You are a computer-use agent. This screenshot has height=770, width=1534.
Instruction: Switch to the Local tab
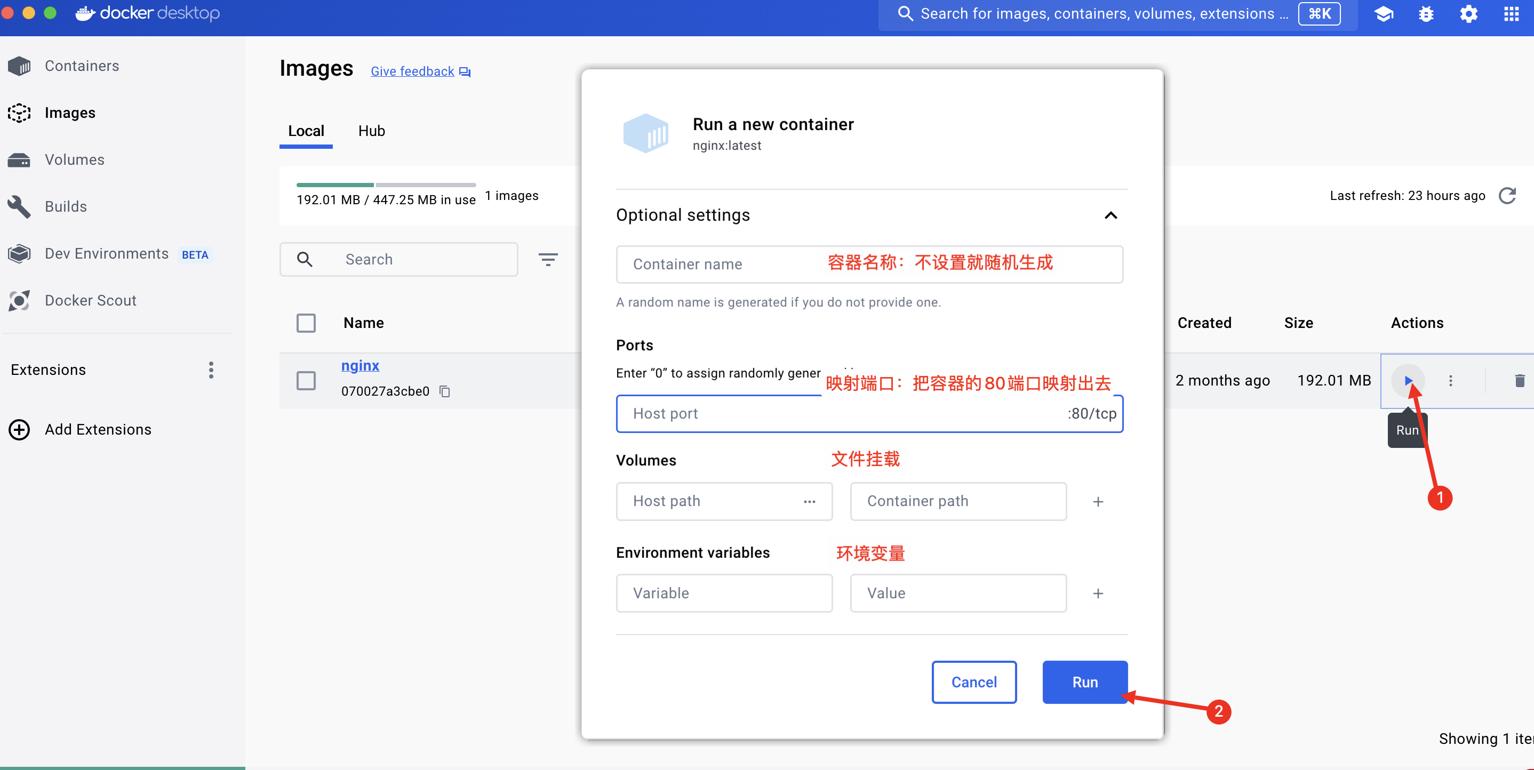(306, 131)
